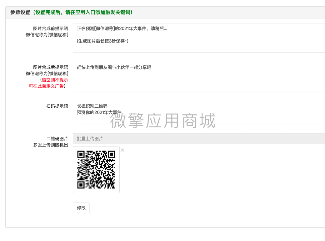The width and height of the screenshot is (325, 241).
Task: Click the red 可在此自定义广告 note
Action: [x=46, y=86]
